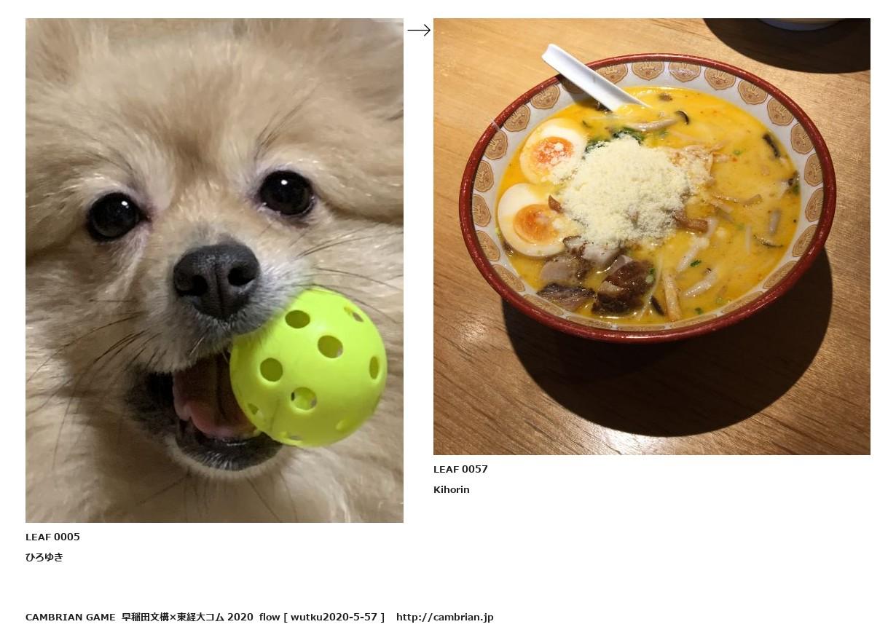Click the flow [ wutku2020-5-57 ] identifier
This screenshot has height=635, width=896.
pos(322,617)
